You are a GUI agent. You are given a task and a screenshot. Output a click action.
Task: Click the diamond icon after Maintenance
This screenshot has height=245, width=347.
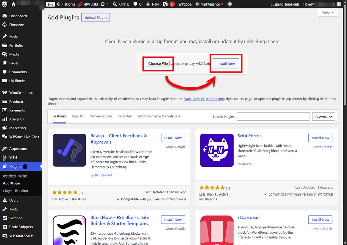(230, 4)
